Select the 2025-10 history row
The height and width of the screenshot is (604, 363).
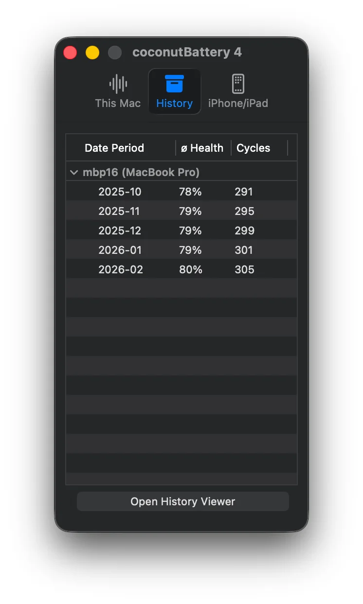point(120,192)
